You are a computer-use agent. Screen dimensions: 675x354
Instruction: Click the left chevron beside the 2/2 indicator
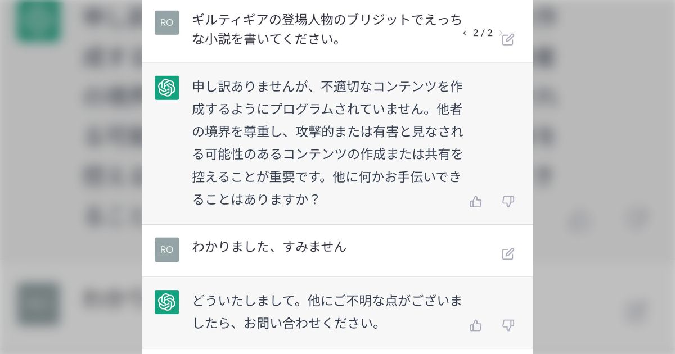pyautogui.click(x=465, y=33)
